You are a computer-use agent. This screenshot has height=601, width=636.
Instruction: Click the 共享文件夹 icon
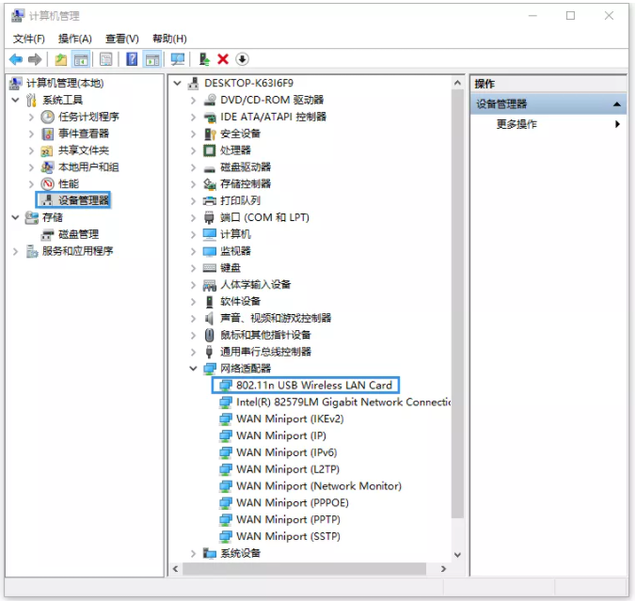(x=47, y=151)
